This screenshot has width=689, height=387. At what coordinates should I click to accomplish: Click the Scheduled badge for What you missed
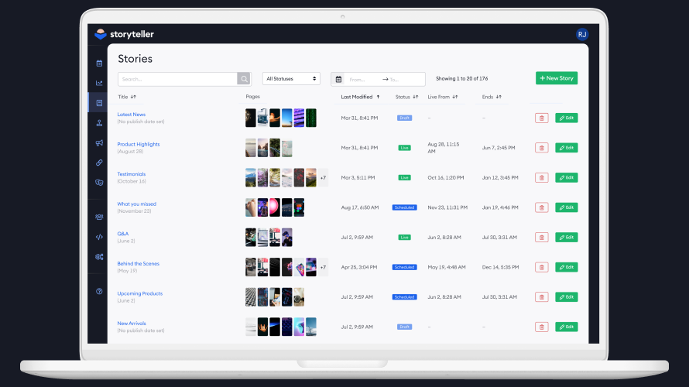[x=404, y=207]
